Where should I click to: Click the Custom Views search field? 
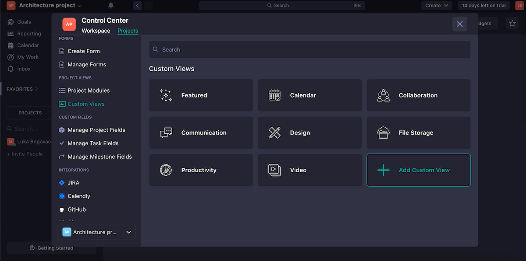tap(310, 49)
